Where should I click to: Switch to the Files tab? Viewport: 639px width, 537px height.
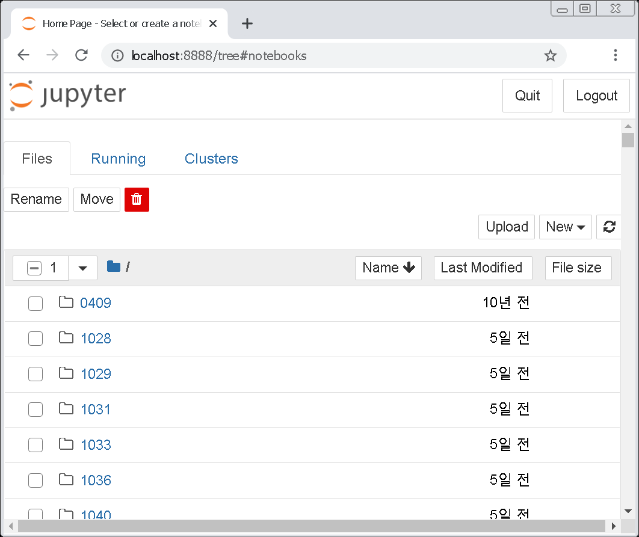(x=37, y=159)
